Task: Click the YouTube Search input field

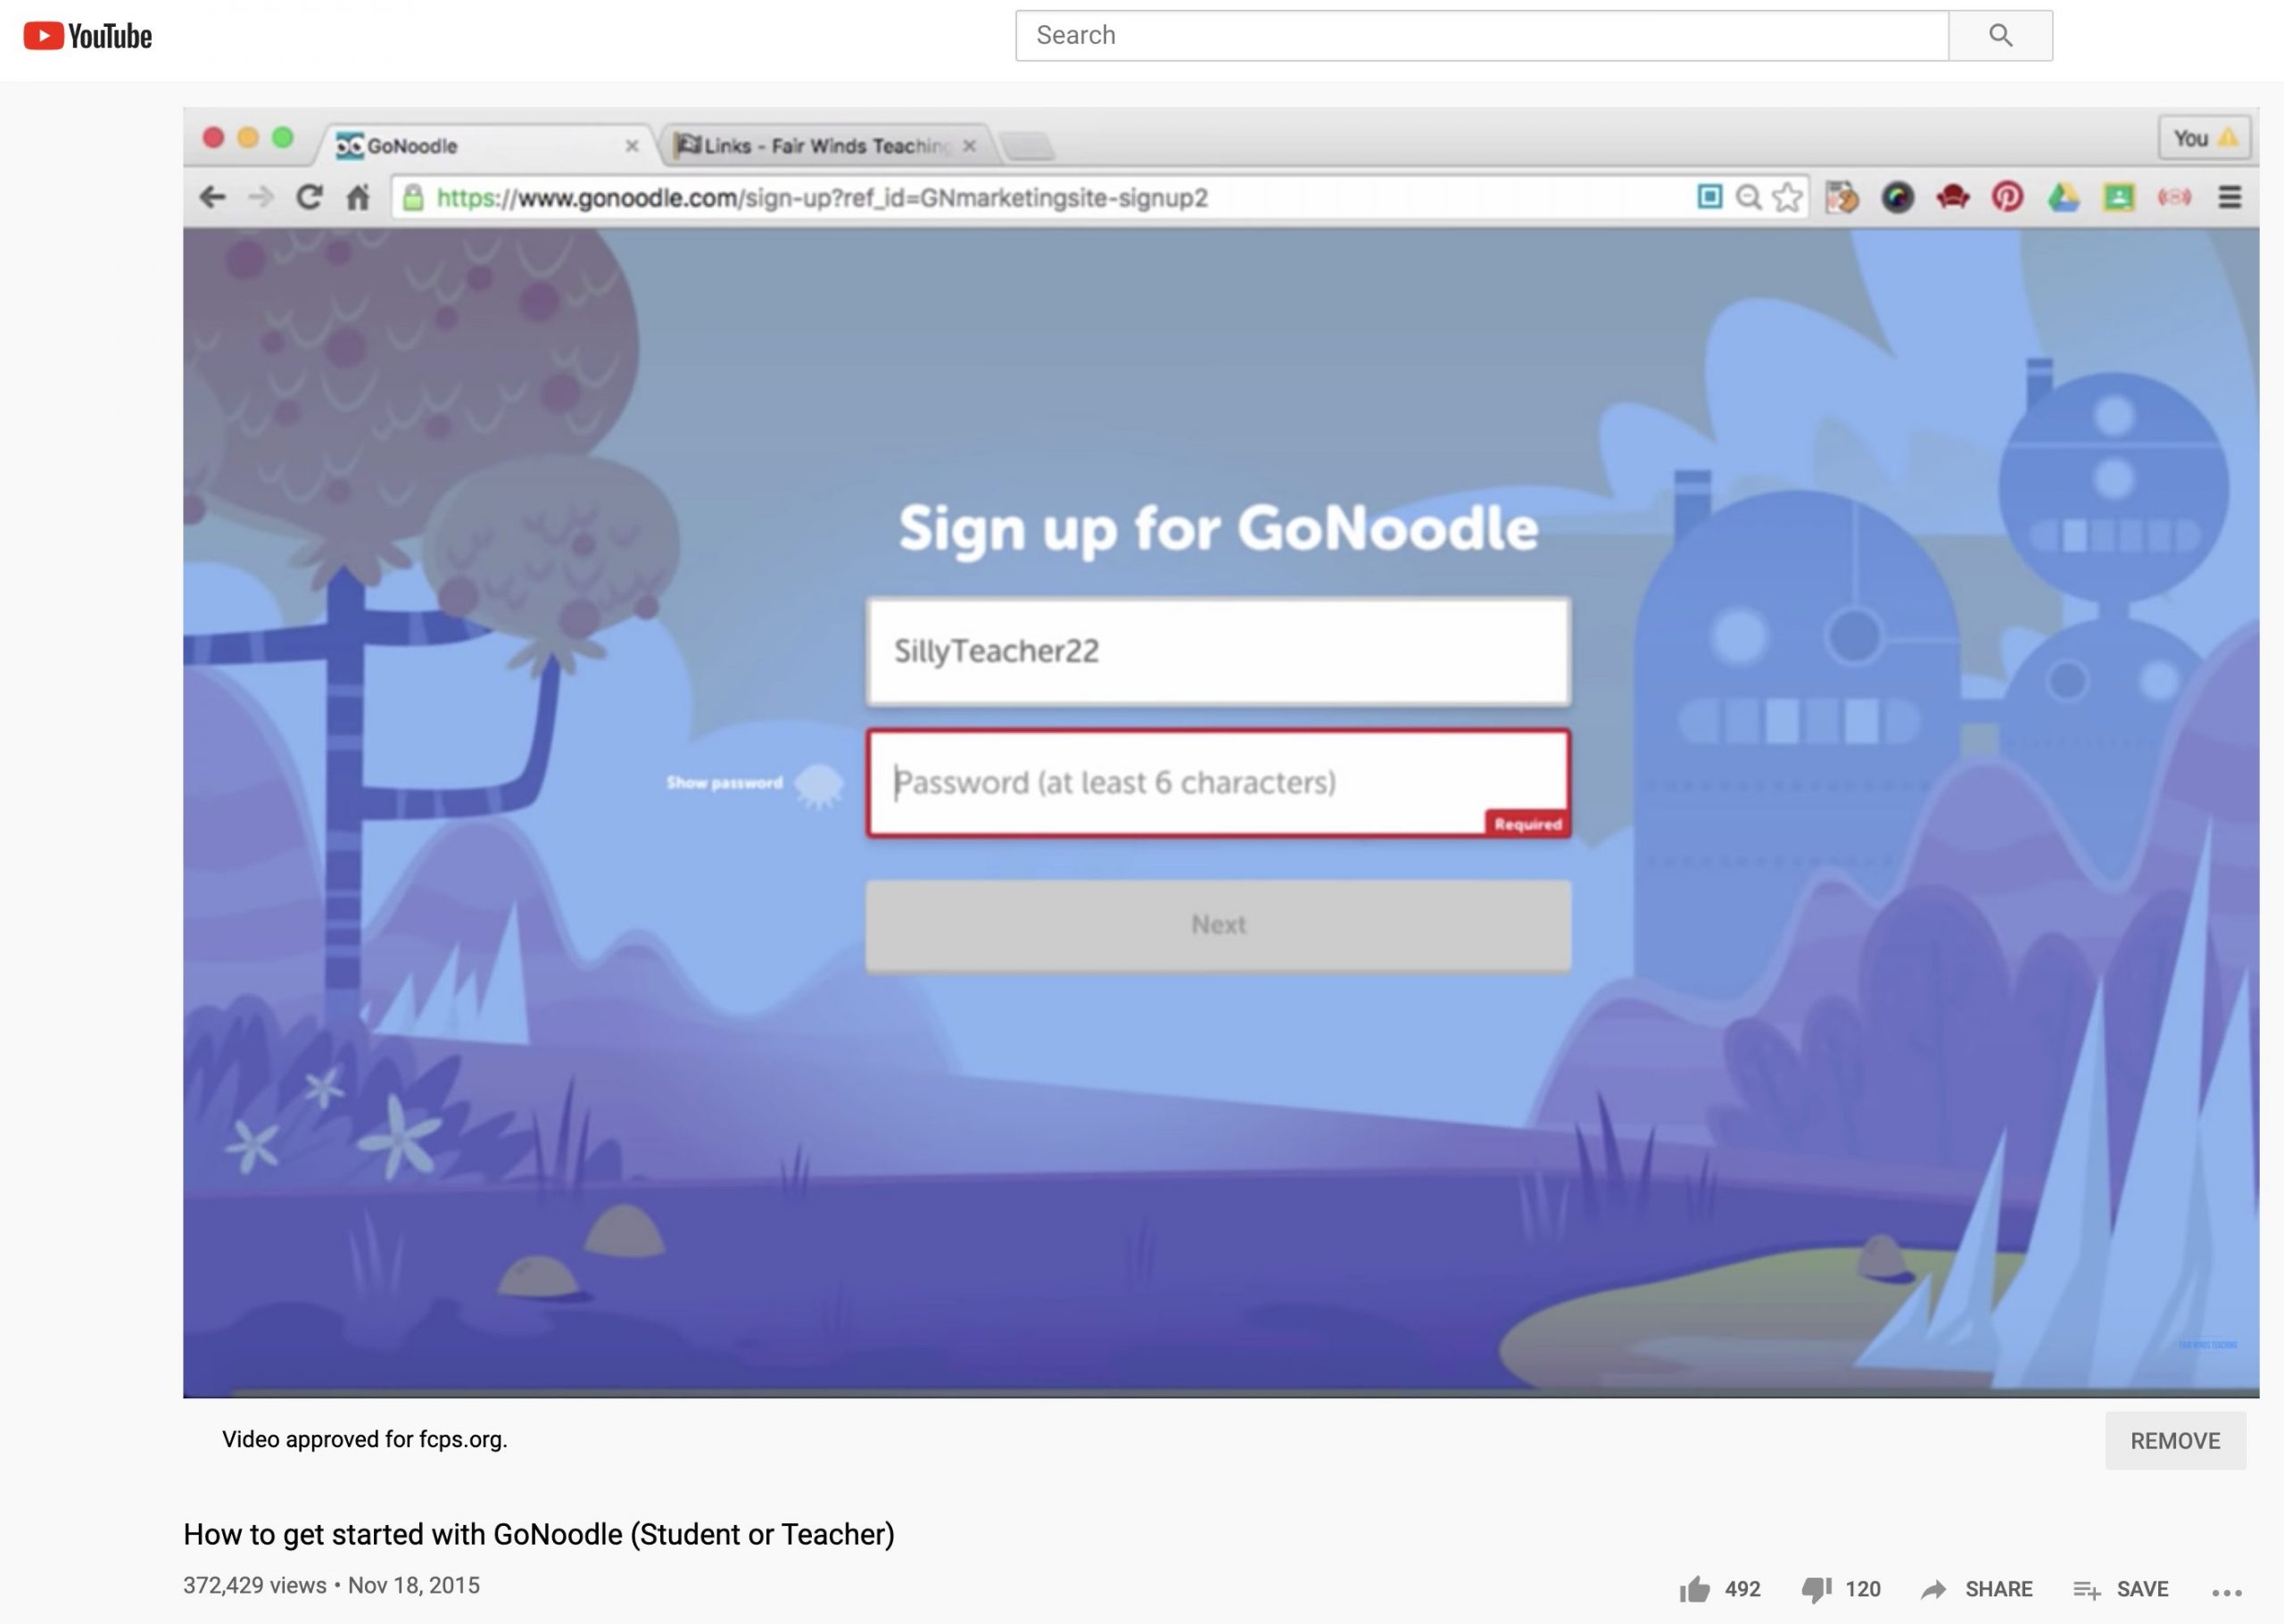Action: 1482,36
